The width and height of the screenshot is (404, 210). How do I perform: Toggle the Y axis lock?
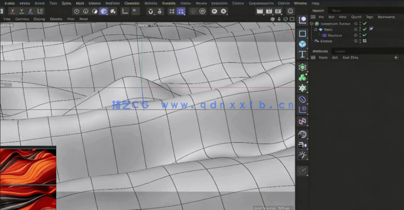coord(21,11)
